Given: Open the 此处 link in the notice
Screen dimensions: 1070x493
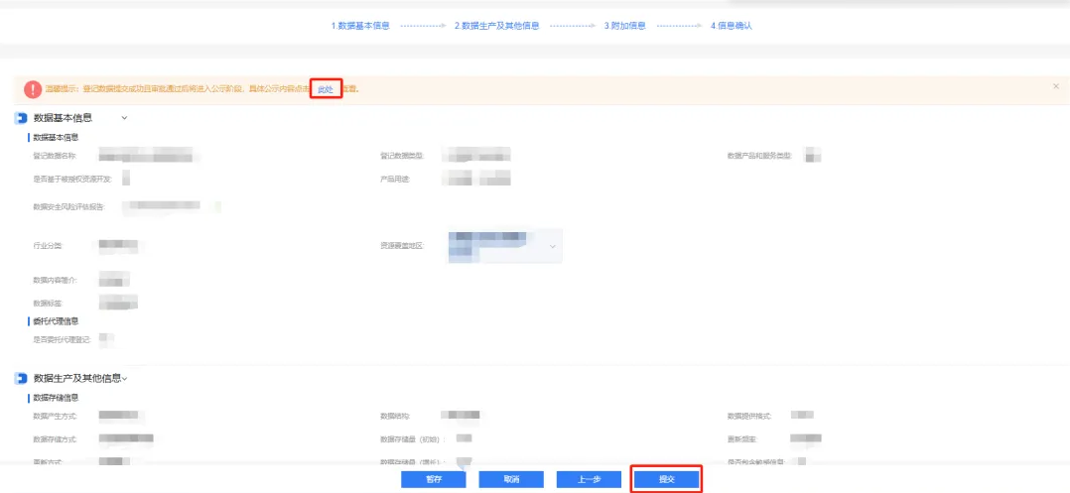Looking at the screenshot, I should coord(326,89).
